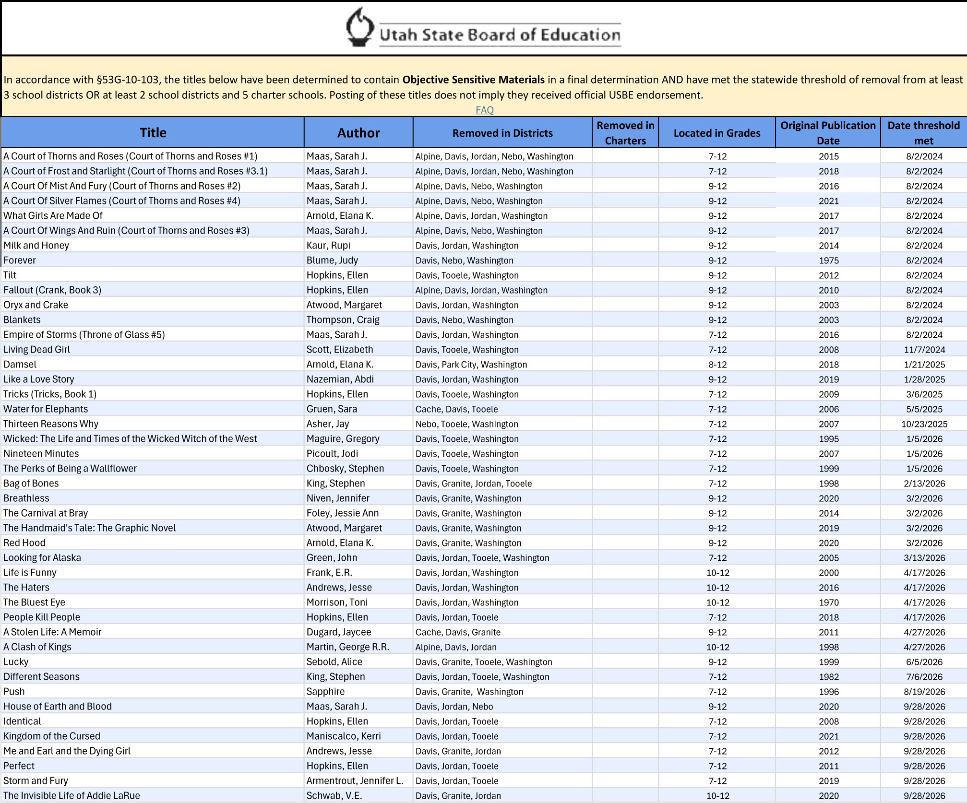The width and height of the screenshot is (967, 803).
Task: Select the 'Nineteen Minutes' title cell
Action: click(153, 454)
